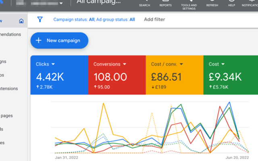Image resolution: width=258 pixels, height=161 pixels.
Task: Select the yellow Cost/conv. value £86.51
Action: 166,77
